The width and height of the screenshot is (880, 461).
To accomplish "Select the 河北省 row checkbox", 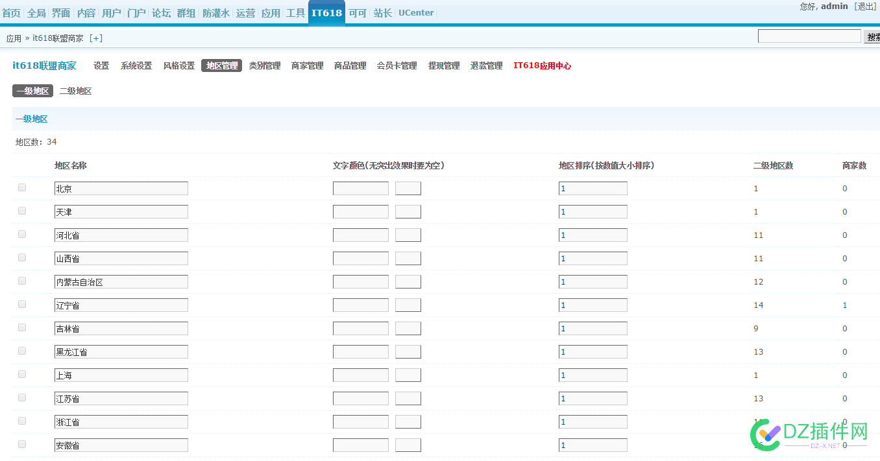I will coord(22,234).
